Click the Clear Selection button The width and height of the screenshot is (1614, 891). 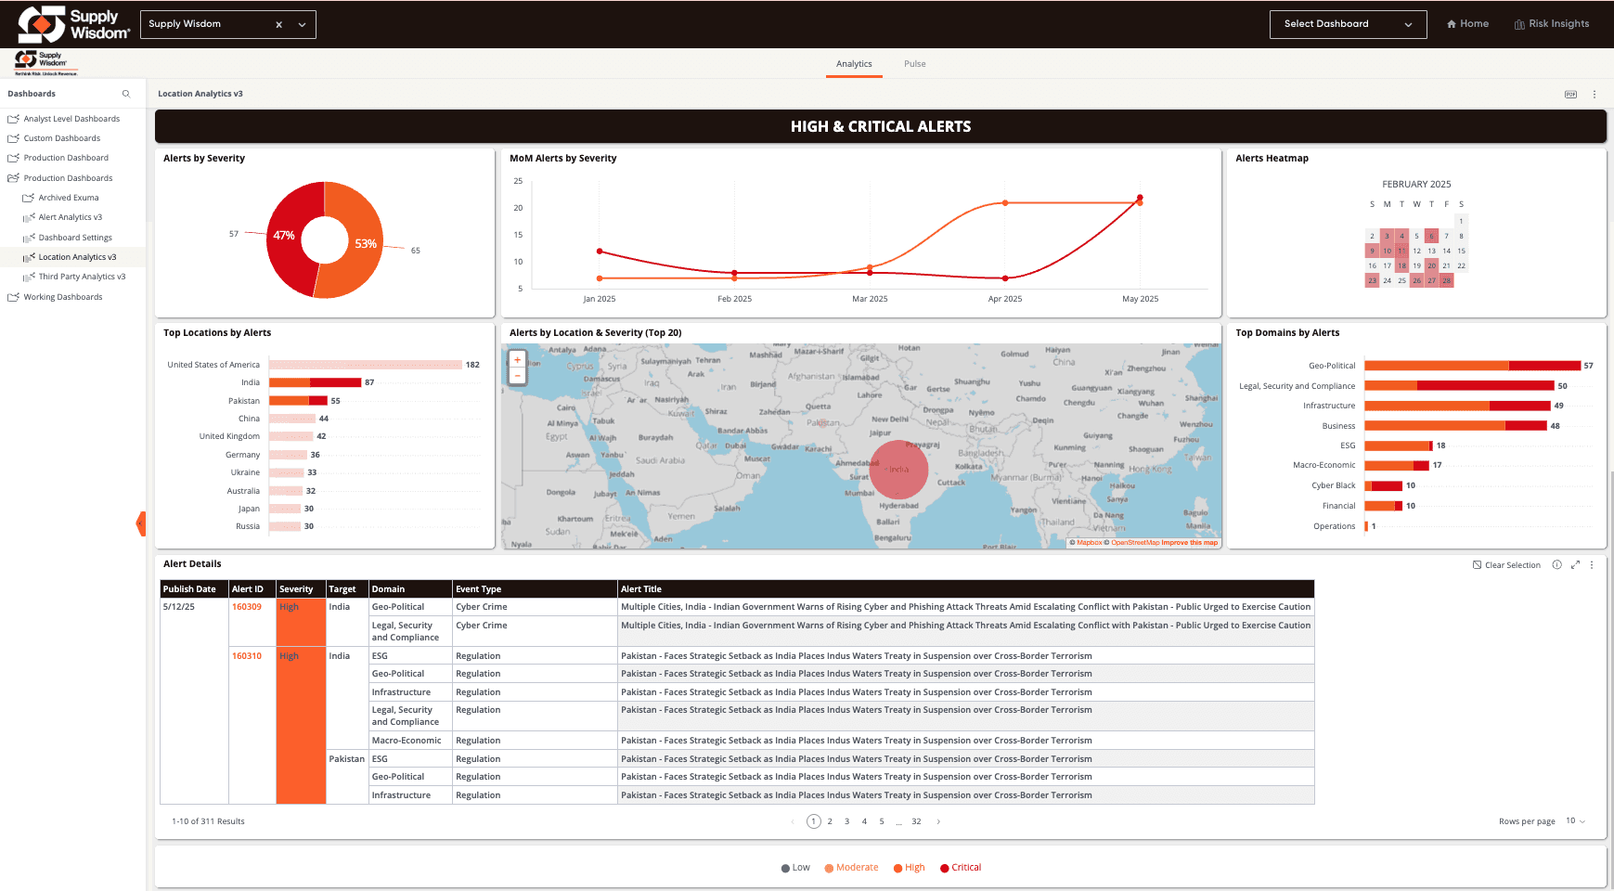pyautogui.click(x=1506, y=565)
